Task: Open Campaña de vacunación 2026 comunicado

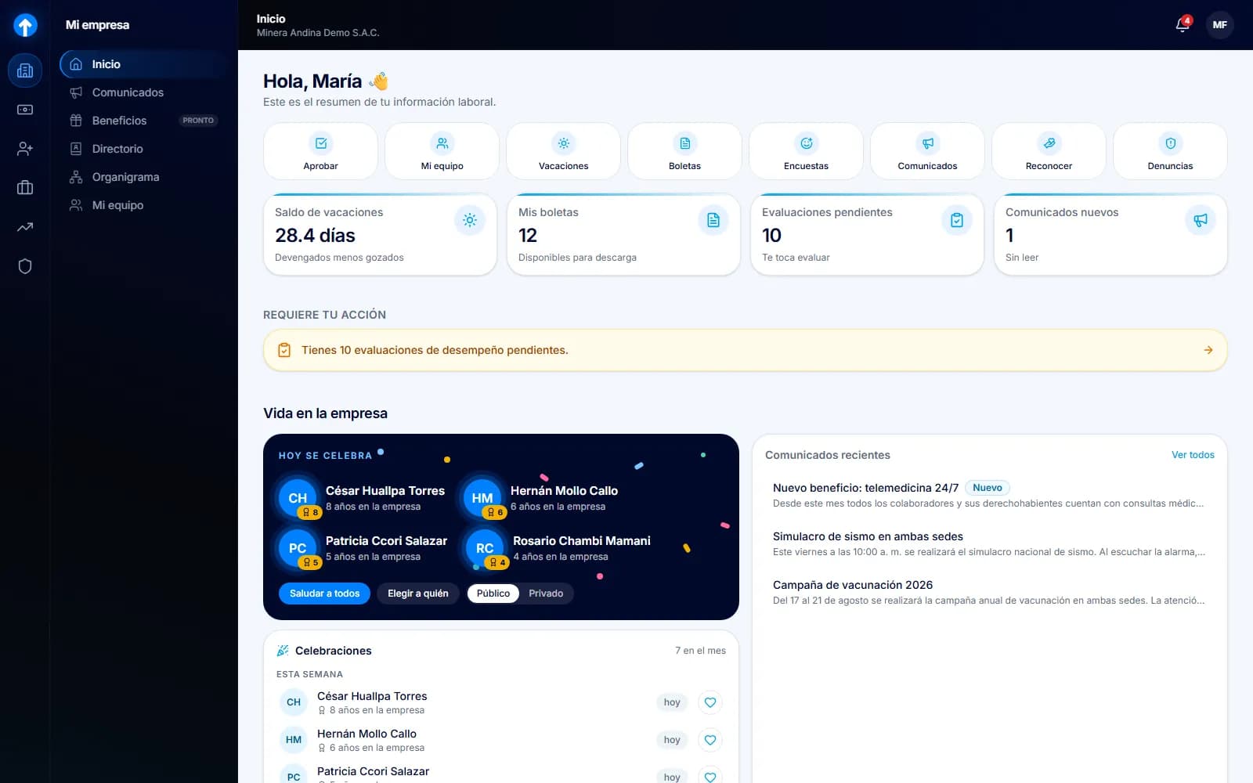Action: click(989, 592)
